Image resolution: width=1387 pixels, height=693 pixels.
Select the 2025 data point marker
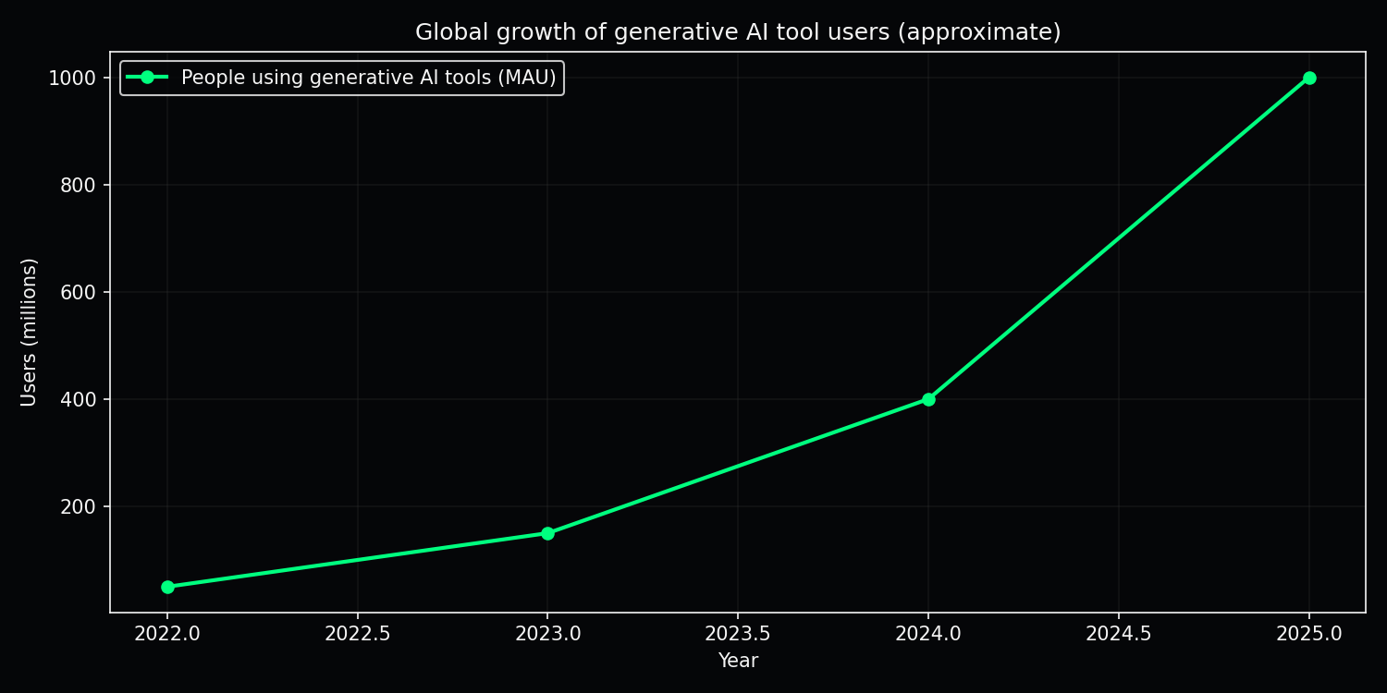coord(1309,78)
